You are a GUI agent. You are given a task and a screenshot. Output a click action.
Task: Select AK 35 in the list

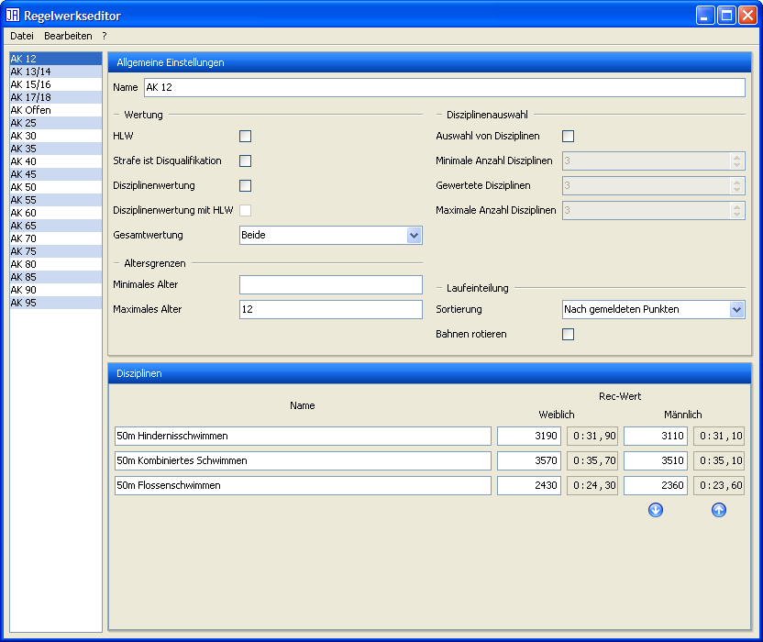[x=56, y=149]
